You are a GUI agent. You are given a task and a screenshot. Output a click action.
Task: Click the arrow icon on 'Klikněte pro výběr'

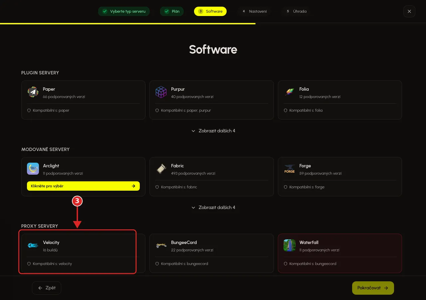133,186
